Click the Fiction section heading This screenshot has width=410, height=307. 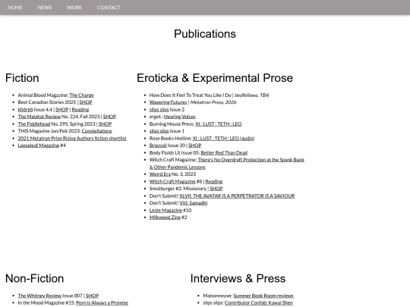[22, 78]
